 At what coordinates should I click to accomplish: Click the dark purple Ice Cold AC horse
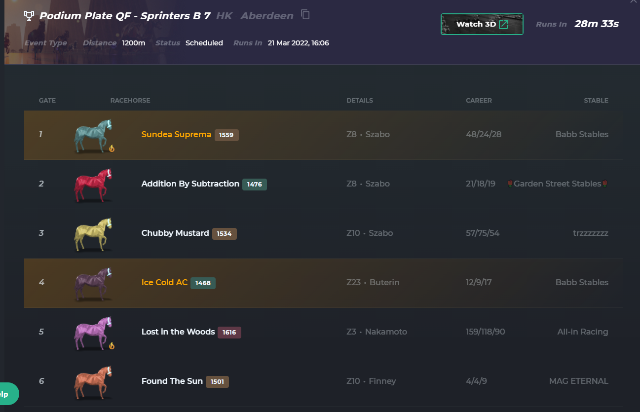point(93,284)
